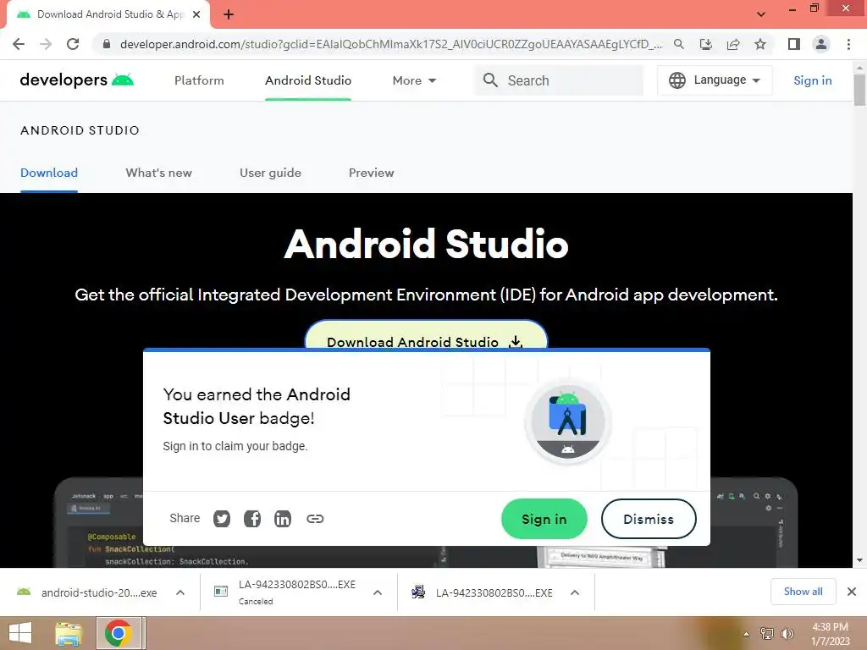Click the Chrome taskbar icon
Viewport: 867px width, 650px height.
[120, 633]
